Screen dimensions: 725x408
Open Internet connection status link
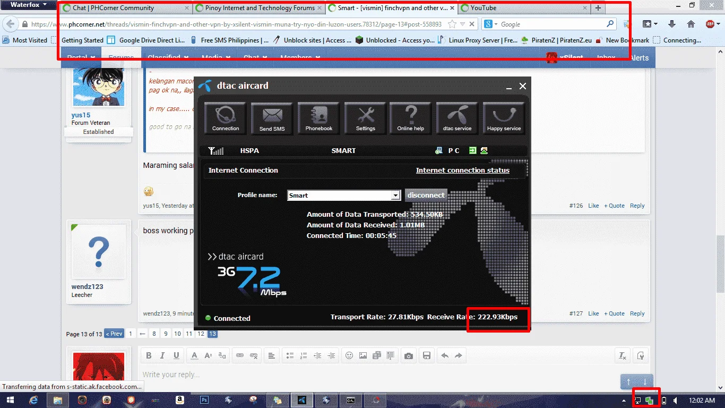click(x=463, y=171)
